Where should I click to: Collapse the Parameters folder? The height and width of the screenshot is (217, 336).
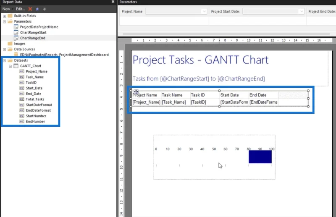(x=5, y=22)
